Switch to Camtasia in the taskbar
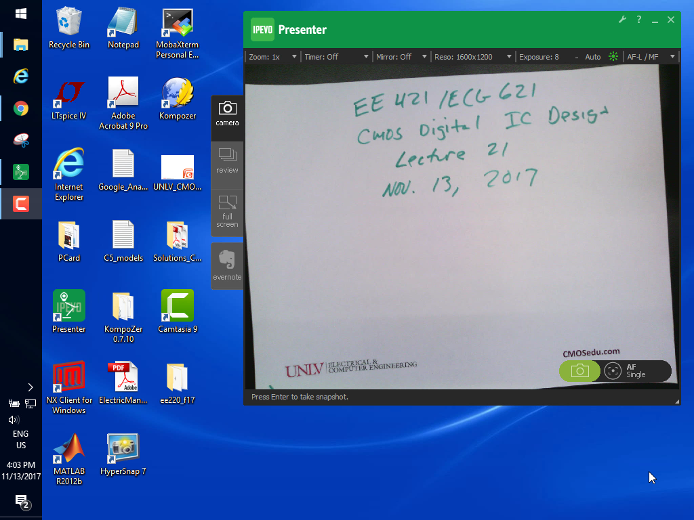Image resolution: width=694 pixels, height=520 pixels. click(x=21, y=204)
